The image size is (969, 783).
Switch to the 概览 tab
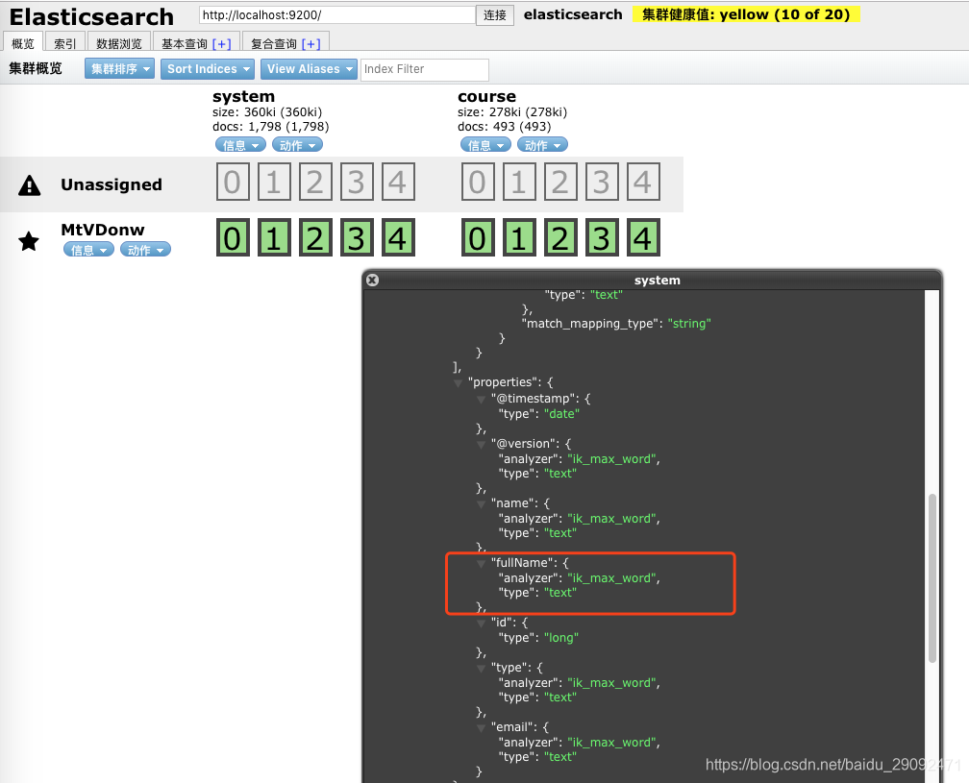(23, 43)
